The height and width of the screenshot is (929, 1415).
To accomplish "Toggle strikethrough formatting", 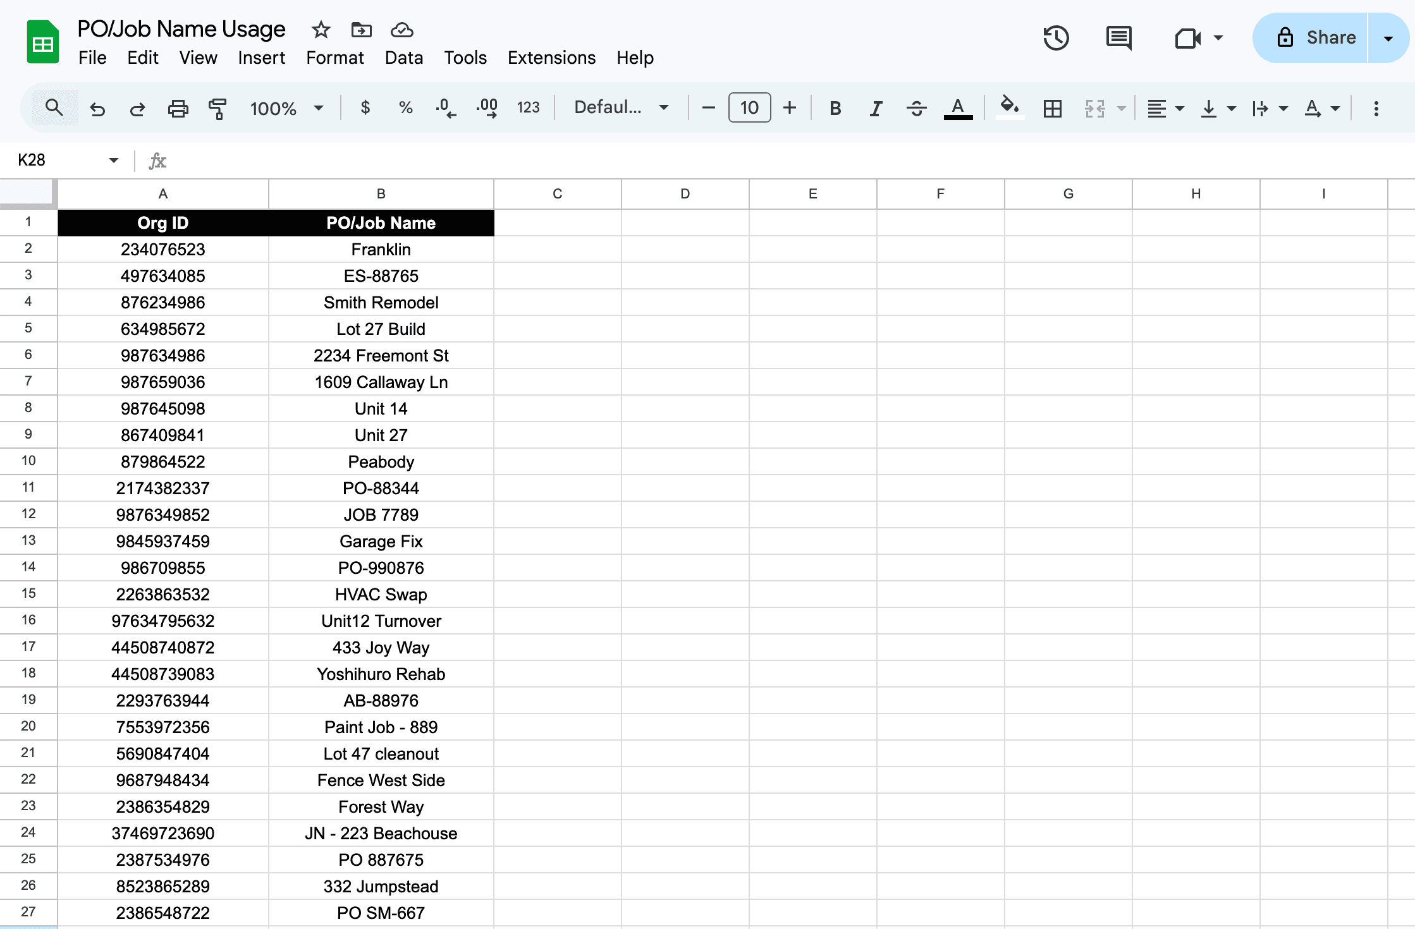I will [x=916, y=108].
